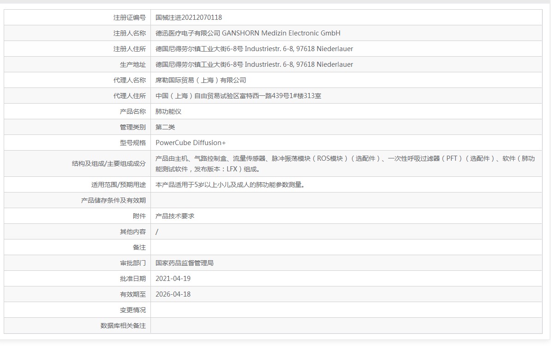
Task: Click the 代理人住所 label
Action: (129, 96)
